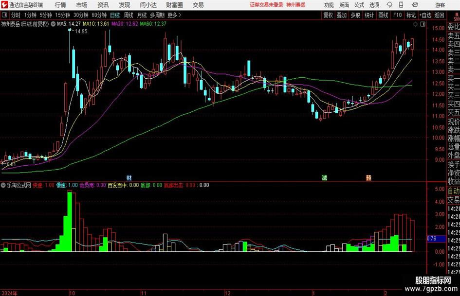This screenshot has width=460, height=296.
Task: Switch to the 15分钟 period tab
Action: click(x=62, y=15)
